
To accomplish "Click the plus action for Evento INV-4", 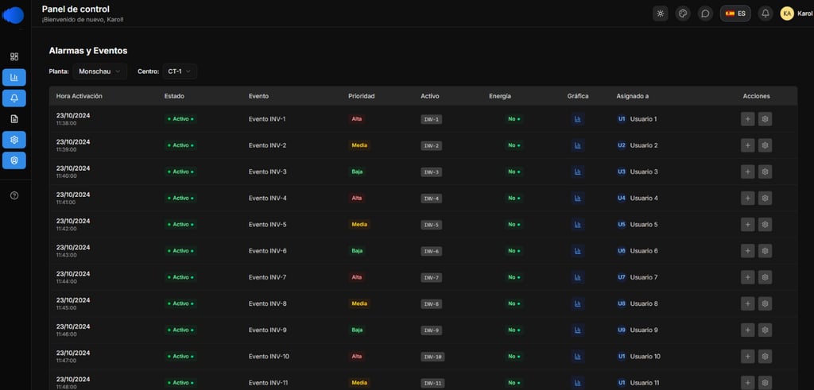I will [747, 198].
